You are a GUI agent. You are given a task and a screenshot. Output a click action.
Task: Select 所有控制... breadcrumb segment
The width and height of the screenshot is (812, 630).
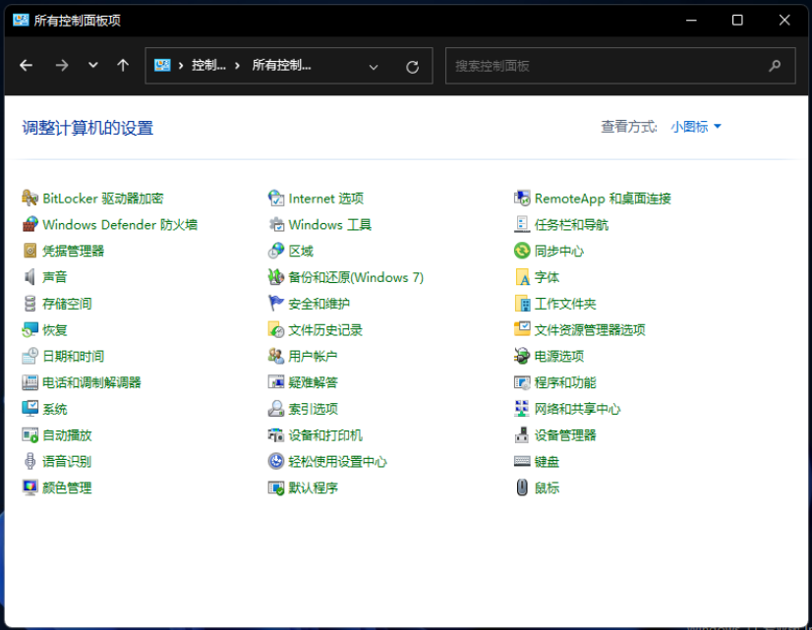[281, 66]
